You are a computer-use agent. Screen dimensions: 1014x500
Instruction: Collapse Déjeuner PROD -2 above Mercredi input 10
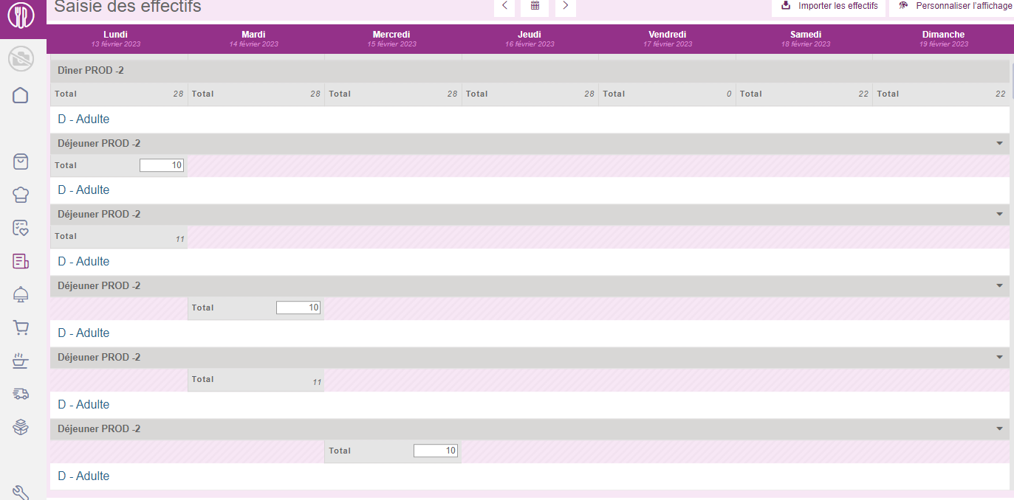pyautogui.click(x=1000, y=428)
